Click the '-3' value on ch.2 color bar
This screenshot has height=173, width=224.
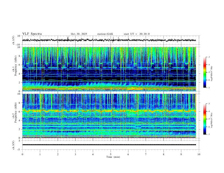click(209, 104)
